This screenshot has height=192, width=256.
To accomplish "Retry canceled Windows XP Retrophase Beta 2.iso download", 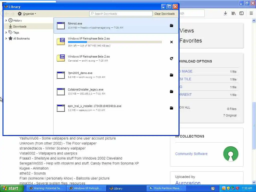I will pos(171,58).
